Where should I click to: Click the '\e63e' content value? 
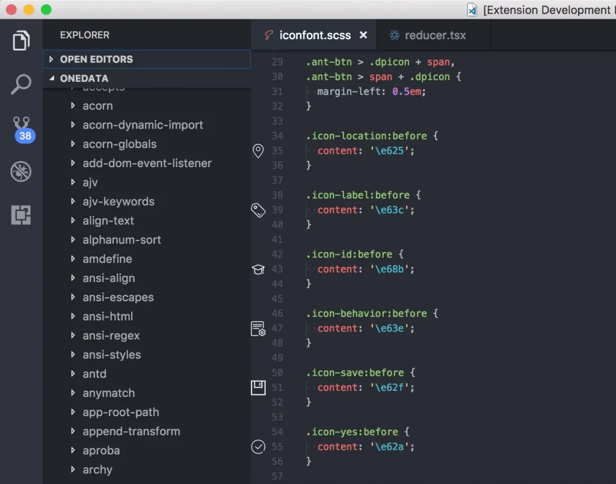click(x=389, y=328)
